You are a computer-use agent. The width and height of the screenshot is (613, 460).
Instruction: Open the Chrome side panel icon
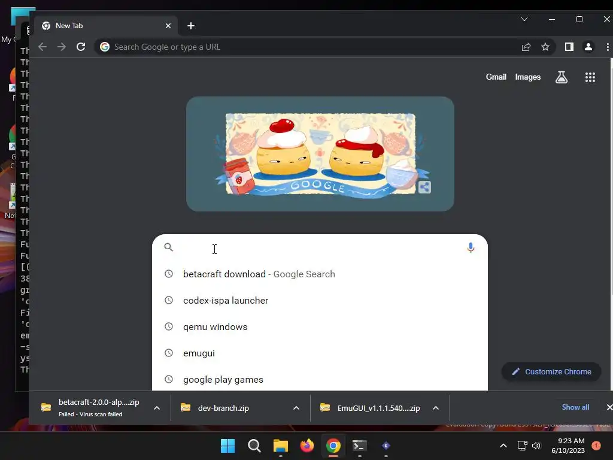click(x=569, y=47)
